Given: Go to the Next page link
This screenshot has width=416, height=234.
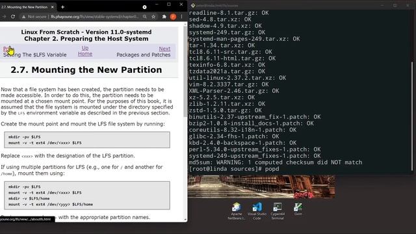Looking at the screenshot, I should click(164, 49).
